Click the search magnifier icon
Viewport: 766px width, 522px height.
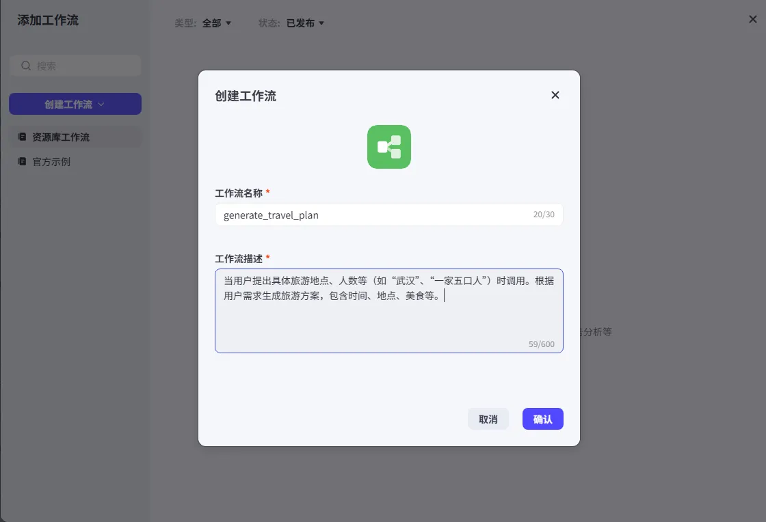(x=26, y=66)
